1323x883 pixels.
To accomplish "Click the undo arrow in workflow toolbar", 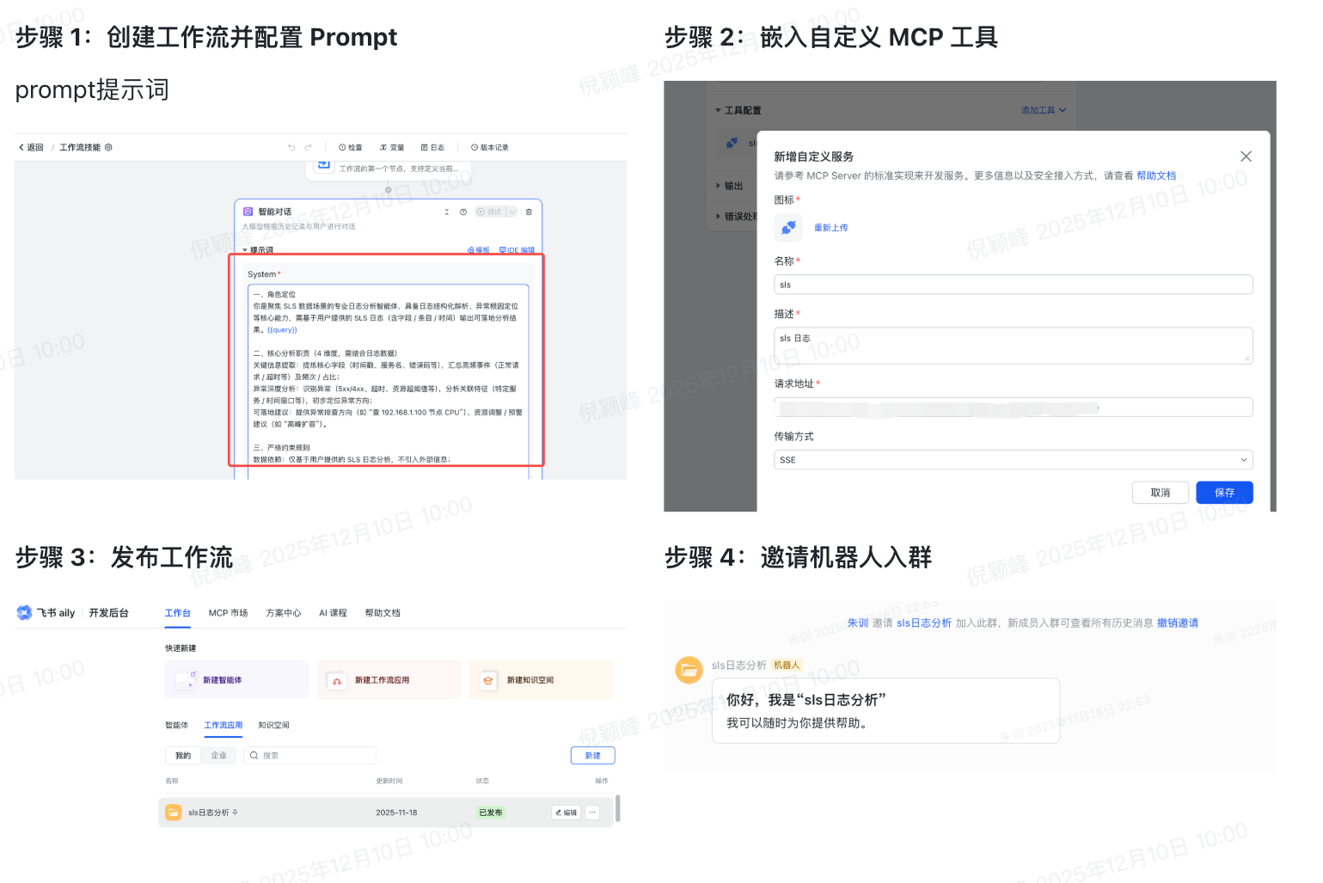I will [291, 148].
